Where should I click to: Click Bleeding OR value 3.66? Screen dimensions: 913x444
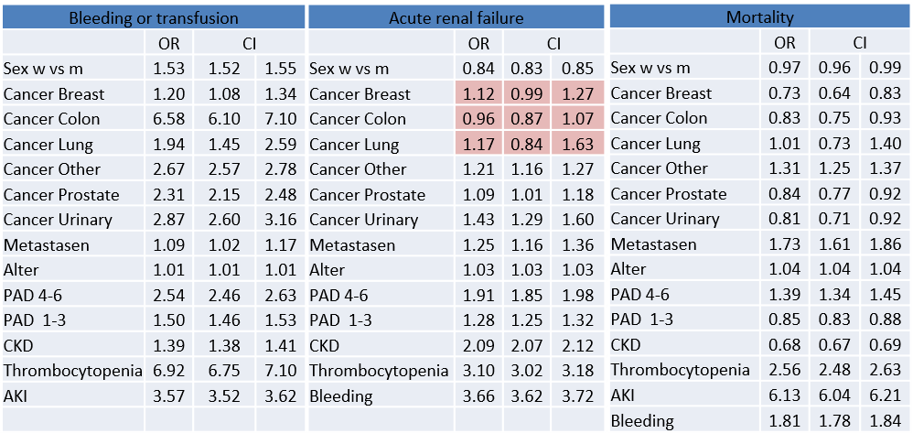pyautogui.click(x=478, y=396)
